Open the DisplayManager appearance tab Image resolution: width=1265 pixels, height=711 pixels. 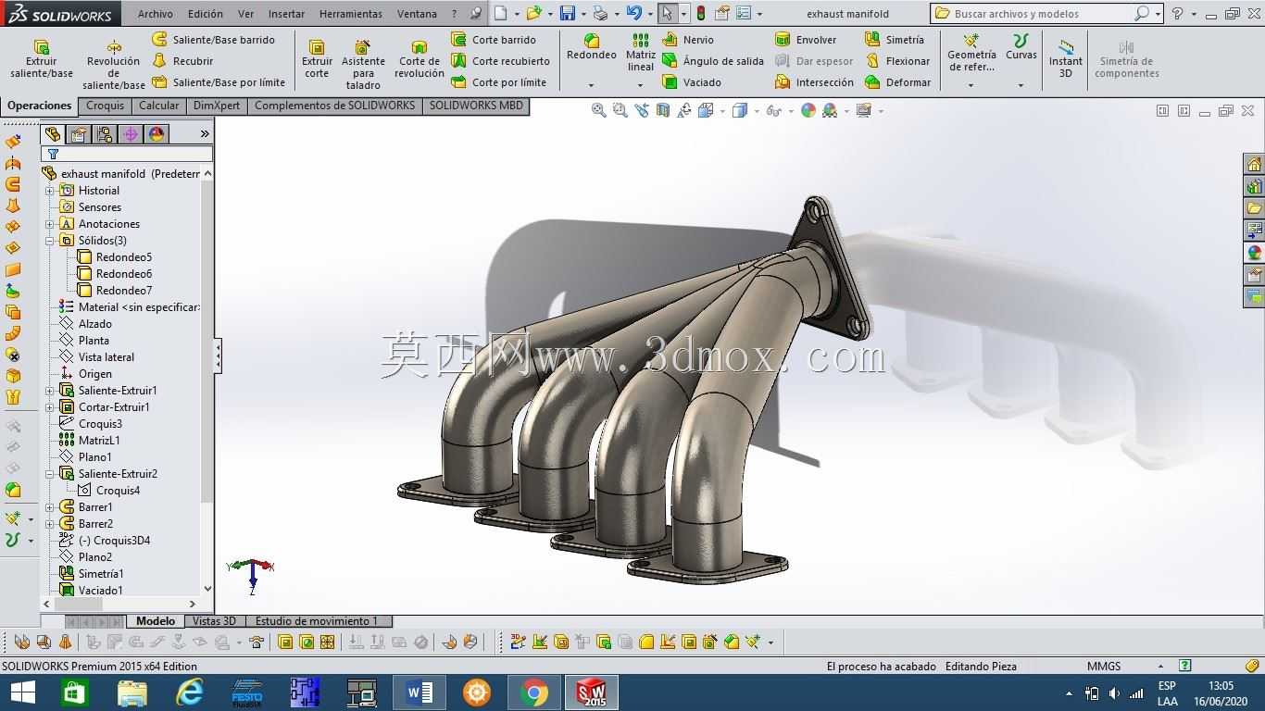157,134
